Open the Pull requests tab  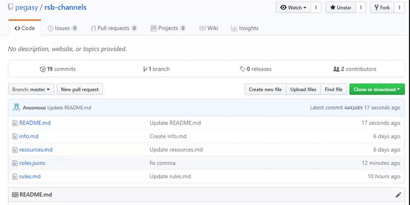pos(114,28)
